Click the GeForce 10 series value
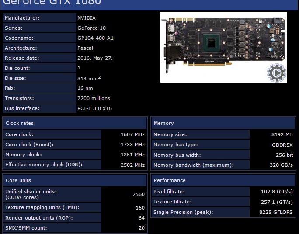Image resolution: width=299 pixels, height=234 pixels. (x=91, y=28)
